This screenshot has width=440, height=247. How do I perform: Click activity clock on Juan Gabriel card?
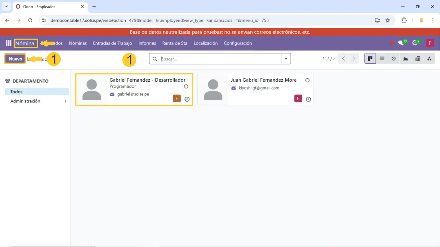308,99
